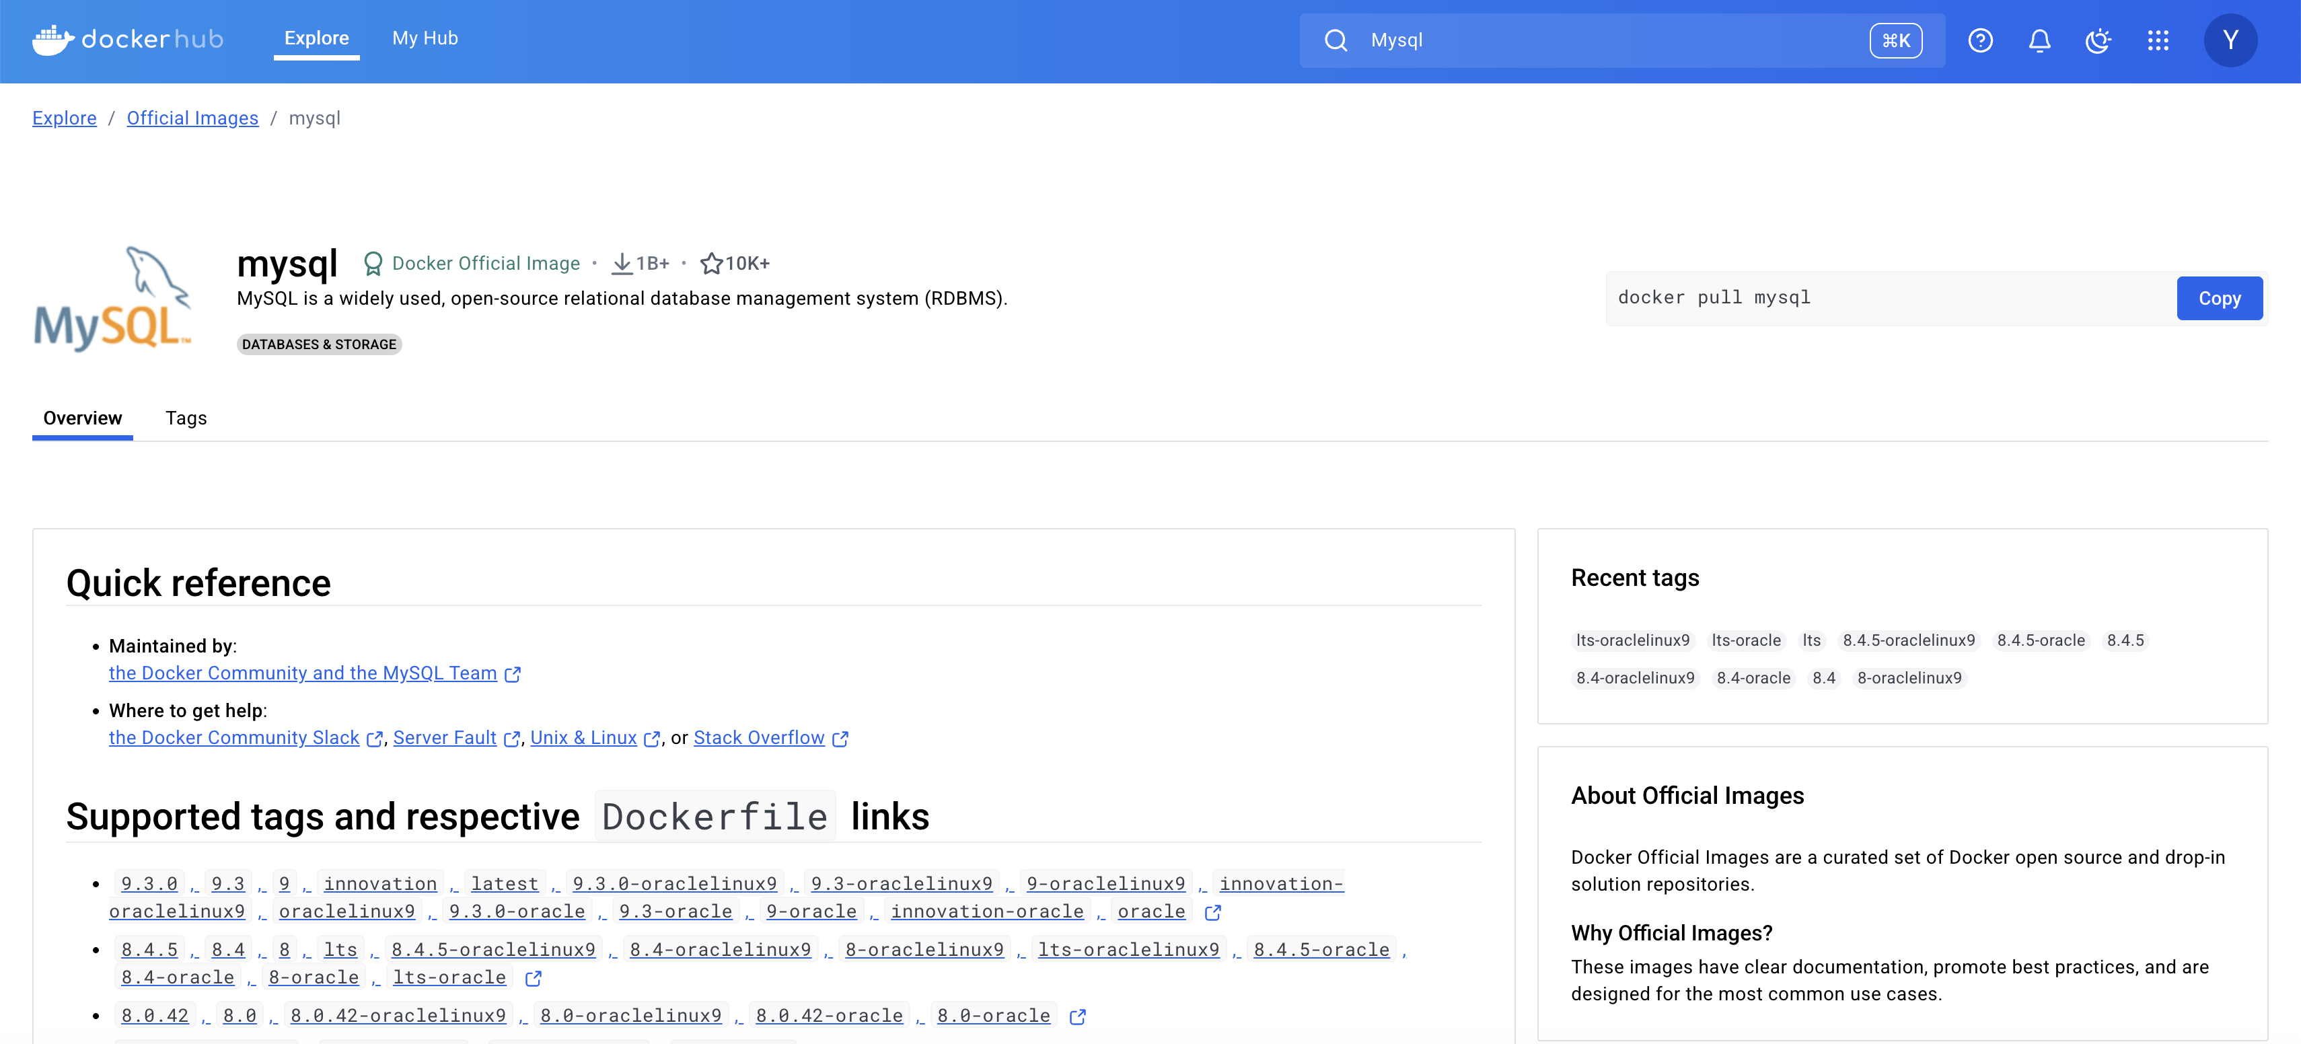
Task: Open the Server Fault help link
Action: tap(445, 738)
